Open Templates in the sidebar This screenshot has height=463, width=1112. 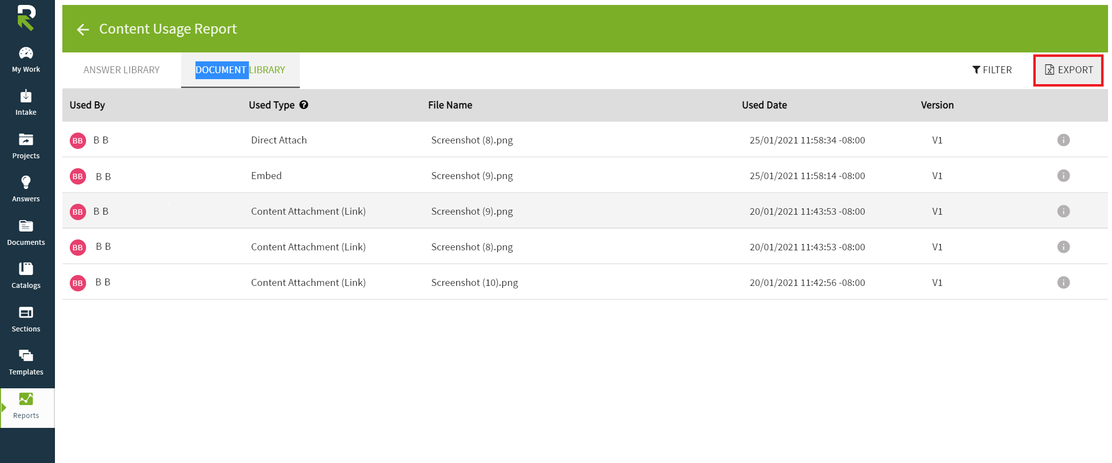pos(26,356)
